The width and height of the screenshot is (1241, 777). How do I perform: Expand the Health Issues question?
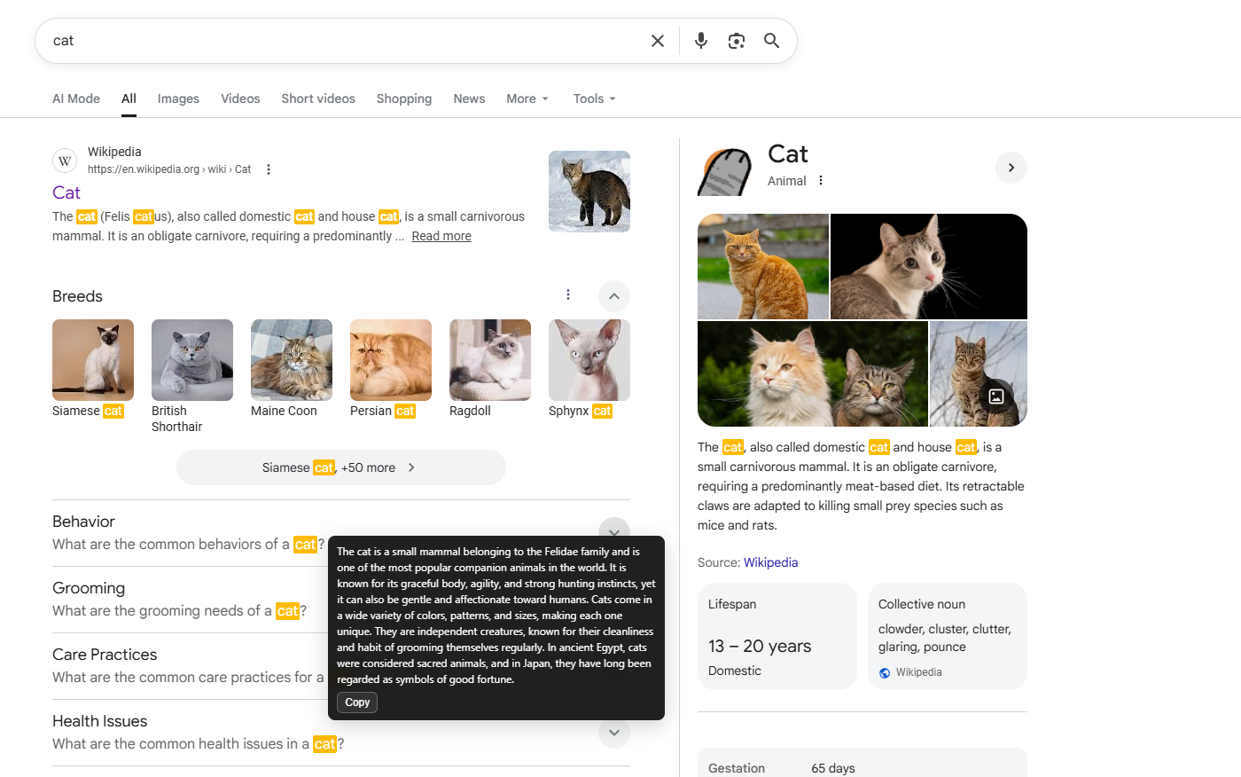613,733
